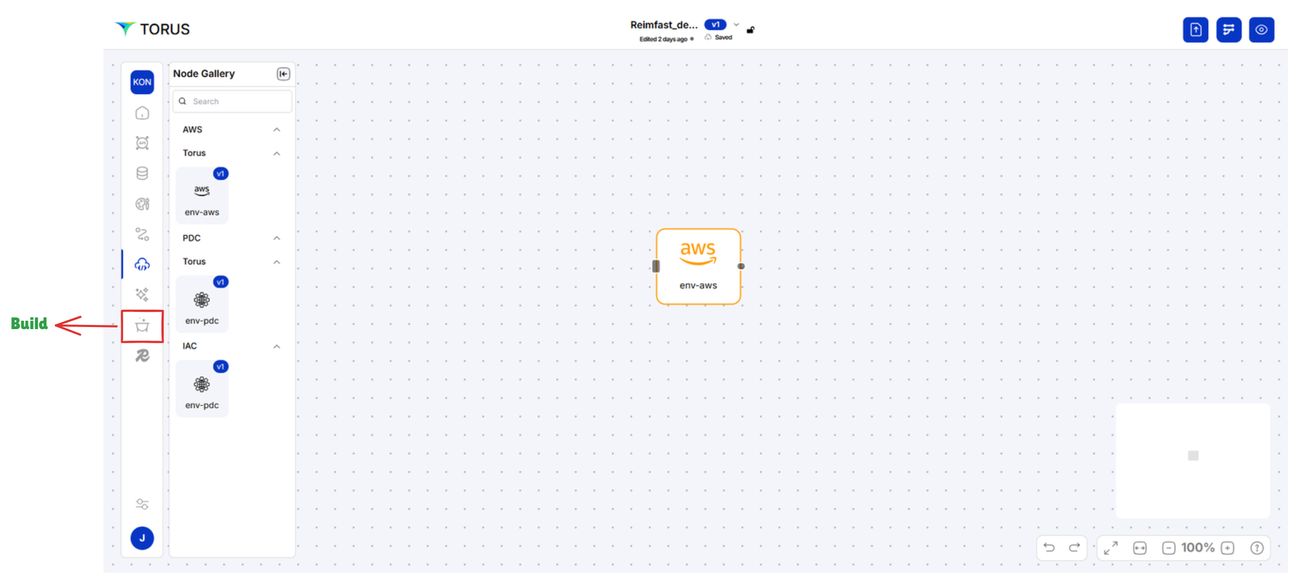Open the palette UI design sidebar icon

[x=142, y=204]
